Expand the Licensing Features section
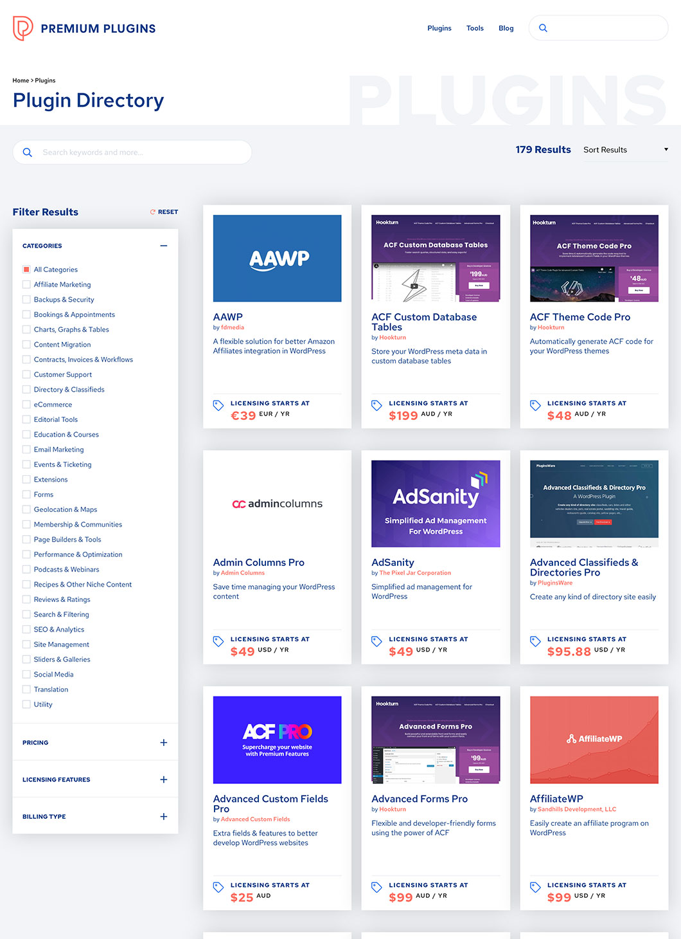Image resolution: width=681 pixels, height=939 pixels. click(x=164, y=779)
